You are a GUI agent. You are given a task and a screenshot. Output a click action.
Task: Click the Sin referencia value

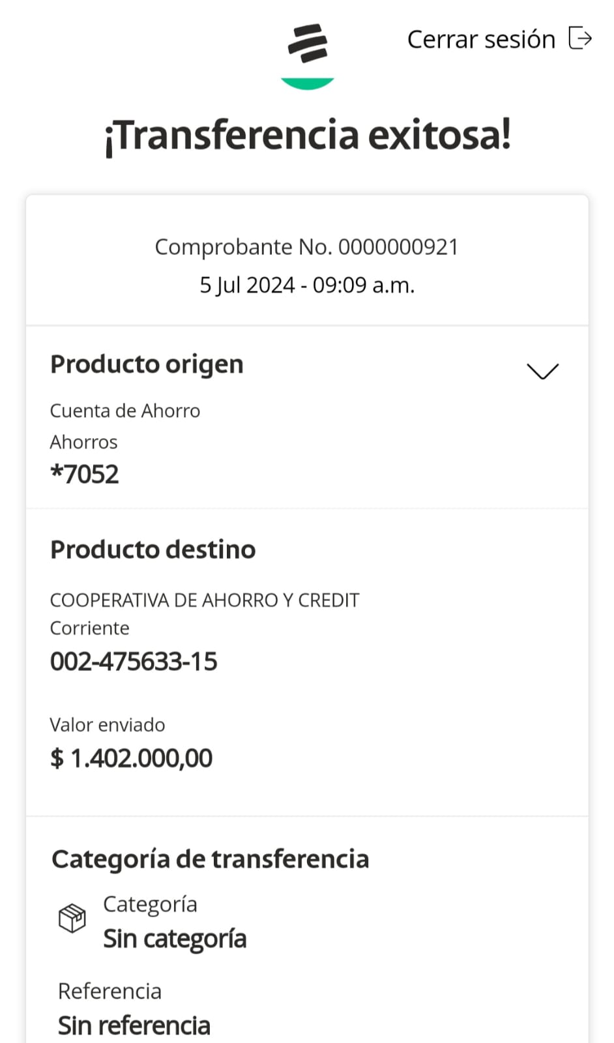134,1025
